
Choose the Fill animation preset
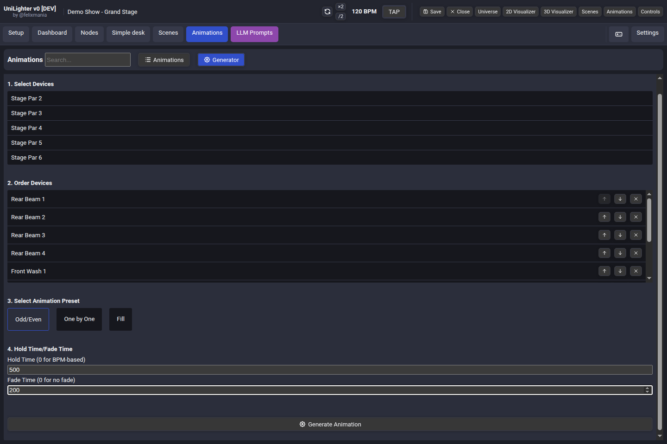coord(120,319)
